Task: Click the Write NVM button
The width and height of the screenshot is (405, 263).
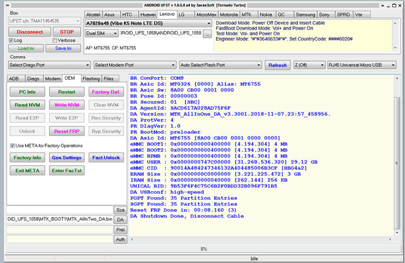Action: click(67, 105)
